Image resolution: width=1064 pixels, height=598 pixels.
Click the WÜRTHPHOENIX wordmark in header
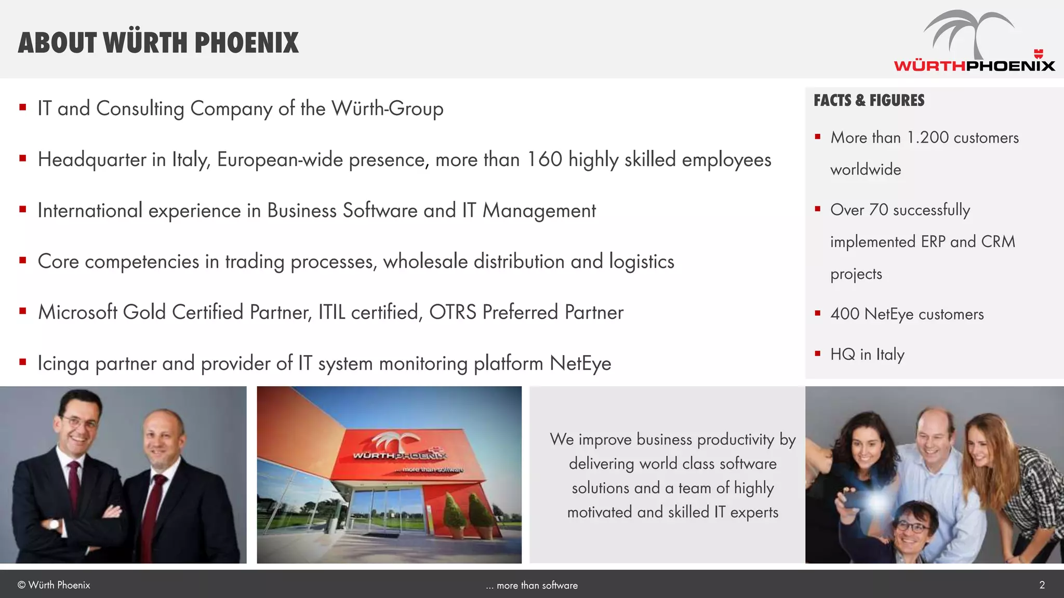pos(974,66)
